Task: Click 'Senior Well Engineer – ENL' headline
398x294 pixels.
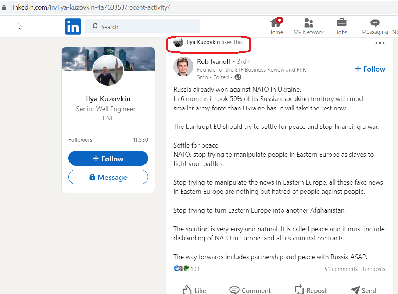Action: [108, 113]
